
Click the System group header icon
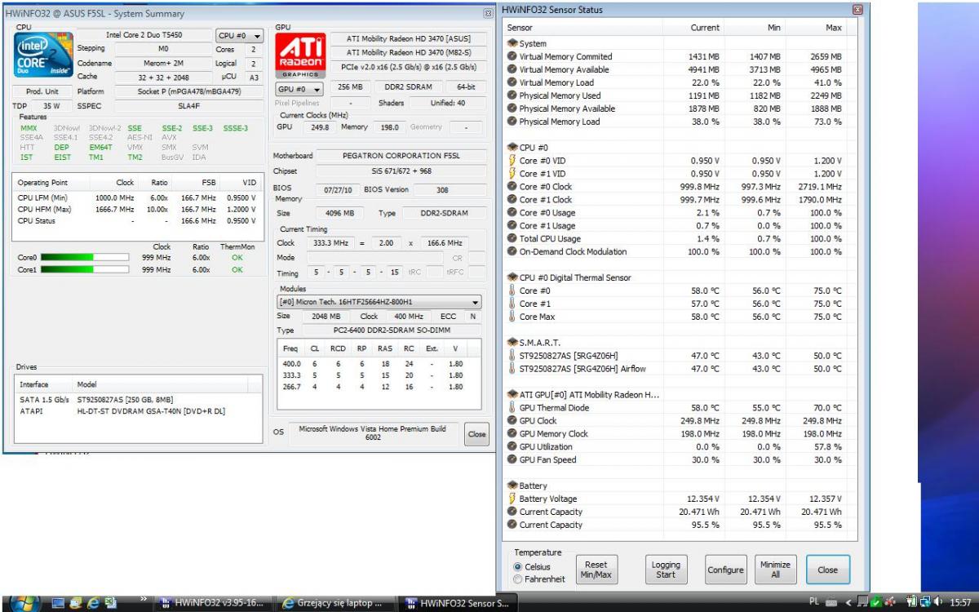pos(512,43)
